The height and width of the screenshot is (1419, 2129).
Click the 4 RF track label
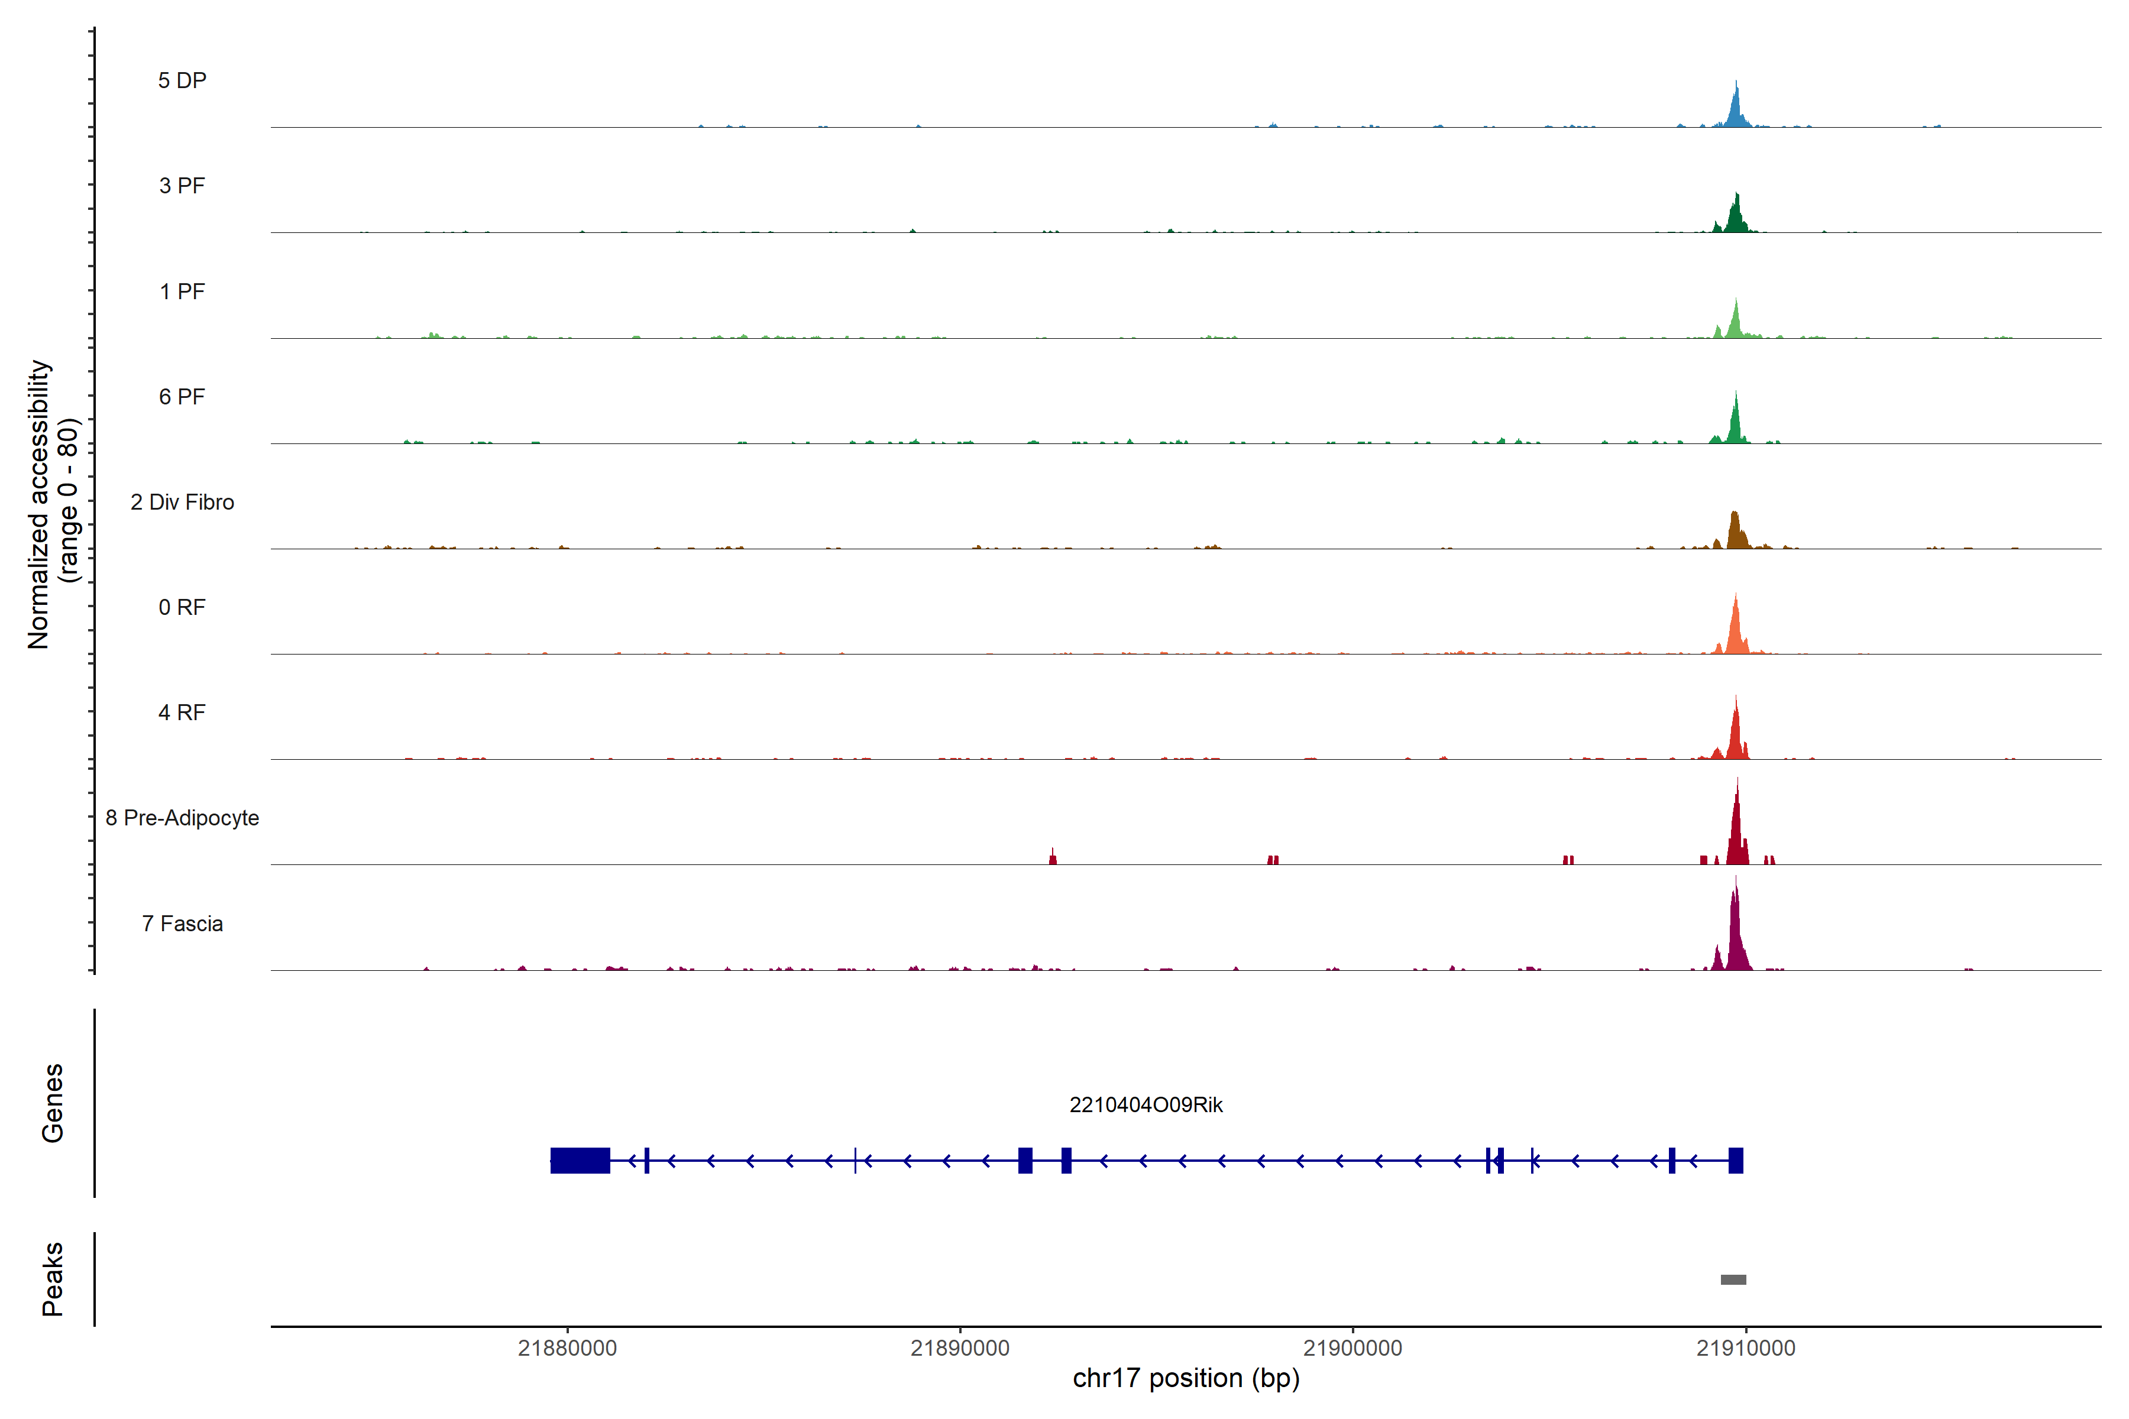click(182, 712)
